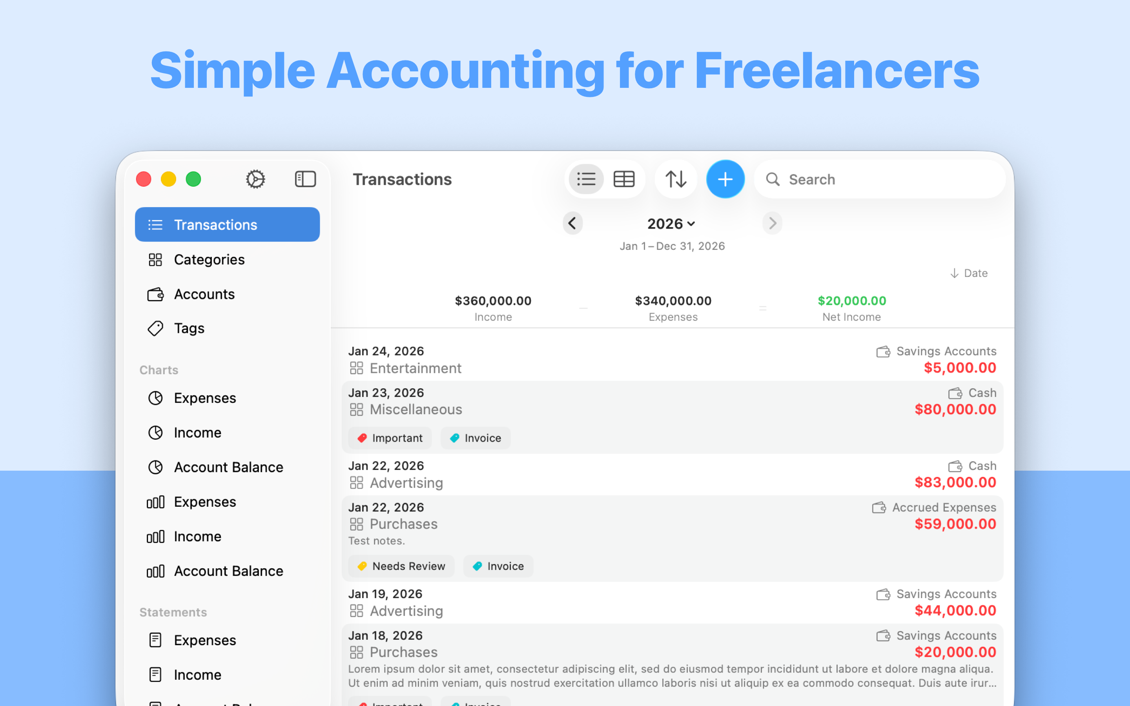Open the settings gear icon
This screenshot has height=706, width=1130.
pos(255,179)
